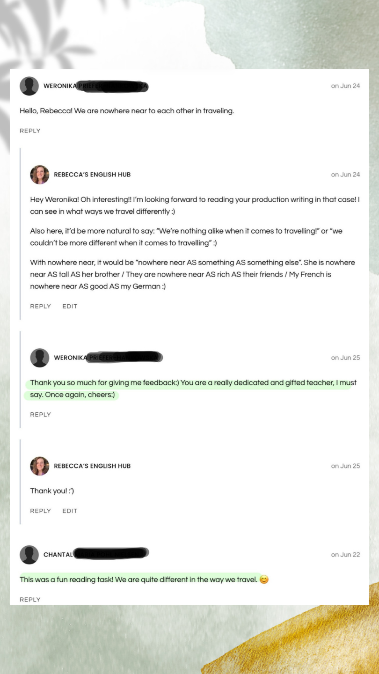Click REPLY under Rebecca's nowhere near explanation
The height and width of the screenshot is (674, 379).
40,307
